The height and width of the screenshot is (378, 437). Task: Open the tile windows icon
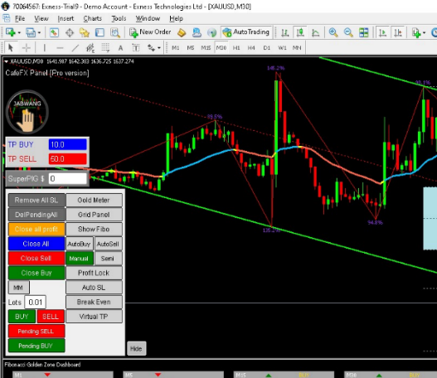pos(363,32)
